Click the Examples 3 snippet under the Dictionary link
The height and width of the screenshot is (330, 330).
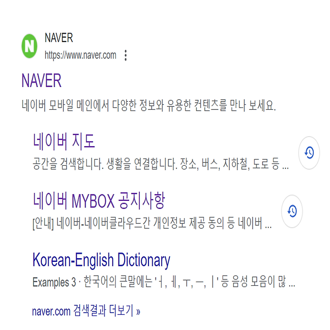(x=164, y=282)
